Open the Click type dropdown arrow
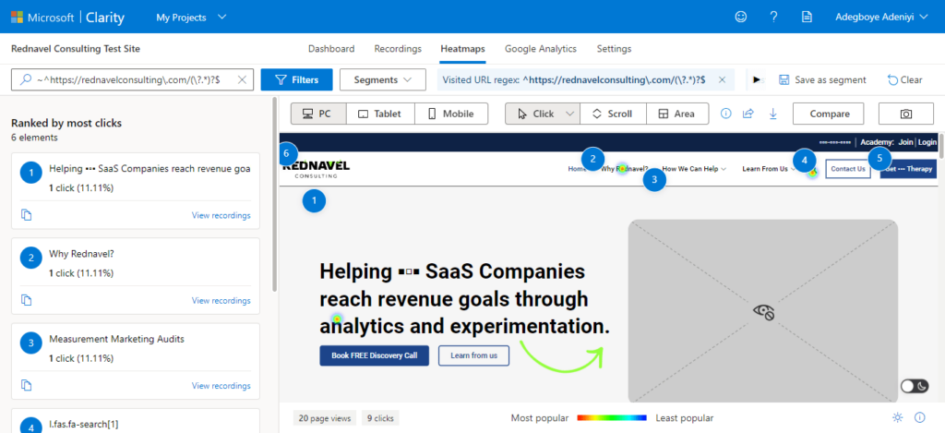The height and width of the screenshot is (433, 945). click(x=569, y=114)
